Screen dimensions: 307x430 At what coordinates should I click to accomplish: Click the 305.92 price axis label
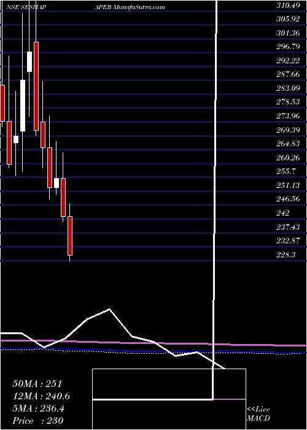pos(287,19)
